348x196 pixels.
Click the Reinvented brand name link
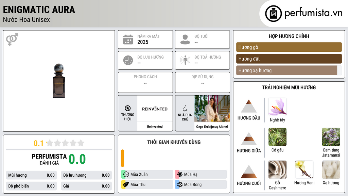(155, 127)
